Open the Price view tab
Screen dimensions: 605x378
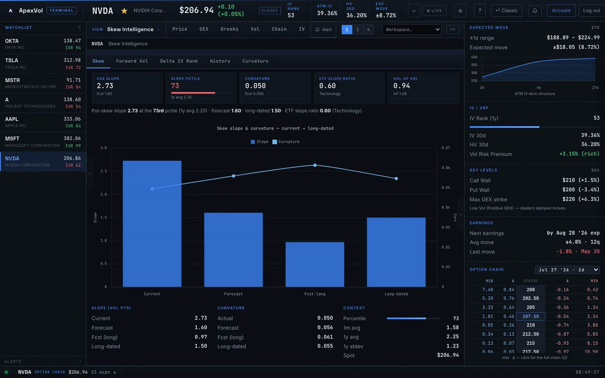click(x=180, y=29)
